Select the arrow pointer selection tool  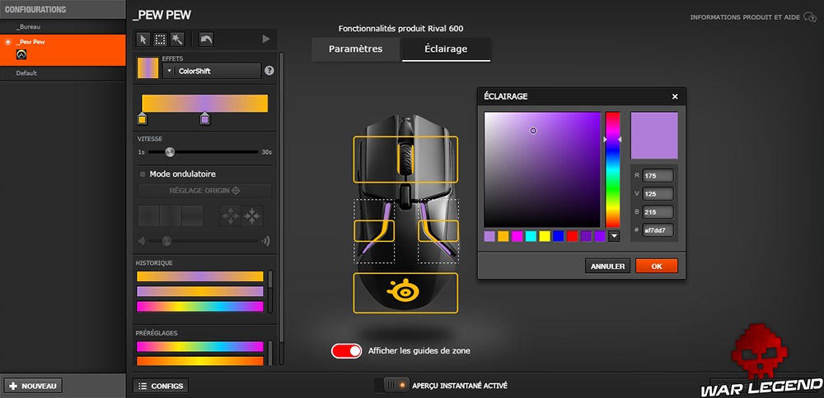point(143,39)
